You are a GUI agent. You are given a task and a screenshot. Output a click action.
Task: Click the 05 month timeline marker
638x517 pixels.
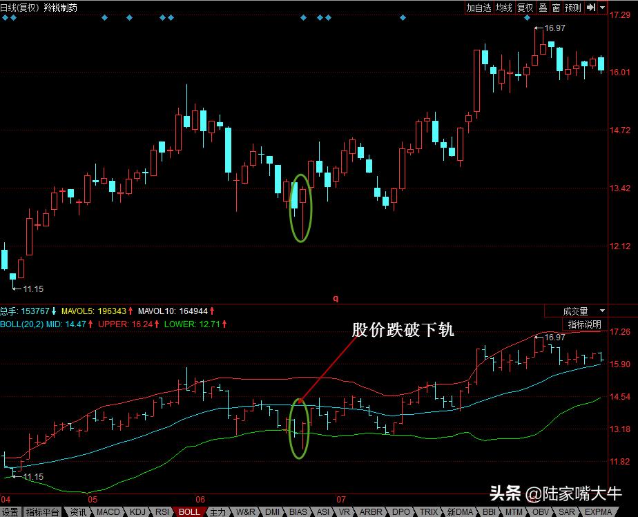coord(93,500)
